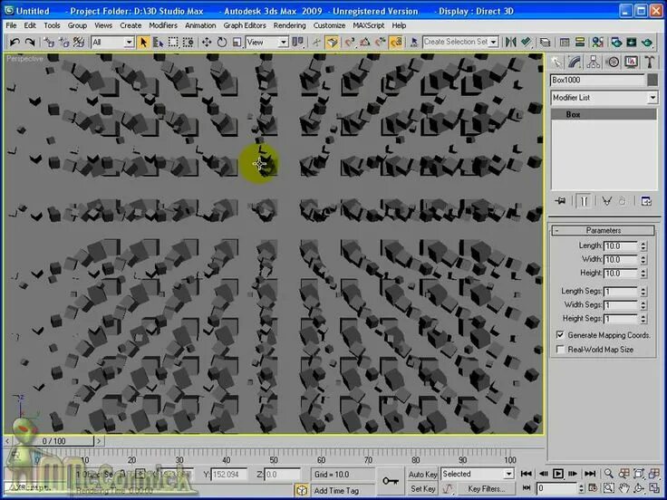
Task: Activate the Select Object arrow tool
Action: (x=143, y=42)
